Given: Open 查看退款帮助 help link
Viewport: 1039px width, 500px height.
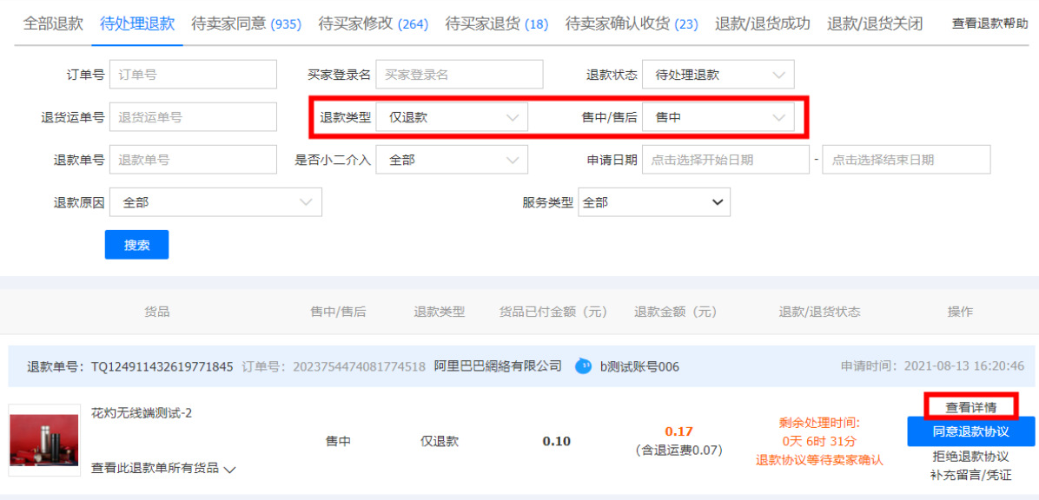Looking at the screenshot, I should point(989,23).
